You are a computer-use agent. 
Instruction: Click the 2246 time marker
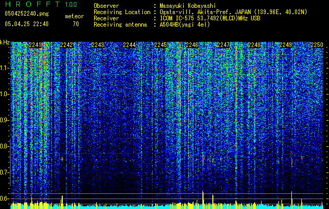coord(192,45)
